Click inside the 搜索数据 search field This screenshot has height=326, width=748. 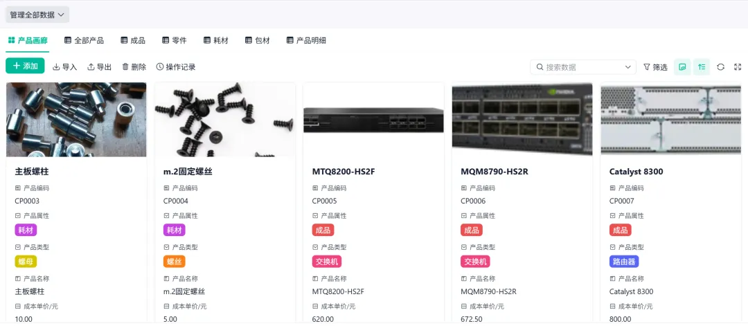click(583, 67)
